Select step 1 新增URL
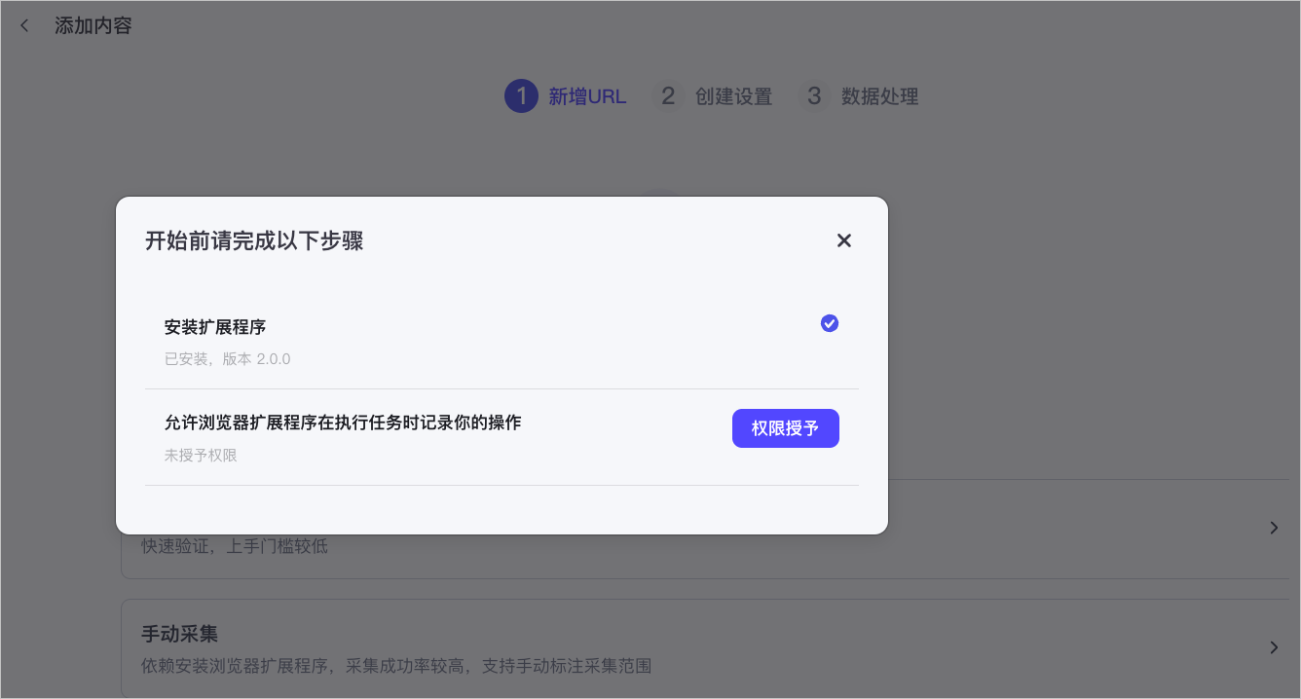Image resolution: width=1301 pixels, height=699 pixels. coord(566,96)
